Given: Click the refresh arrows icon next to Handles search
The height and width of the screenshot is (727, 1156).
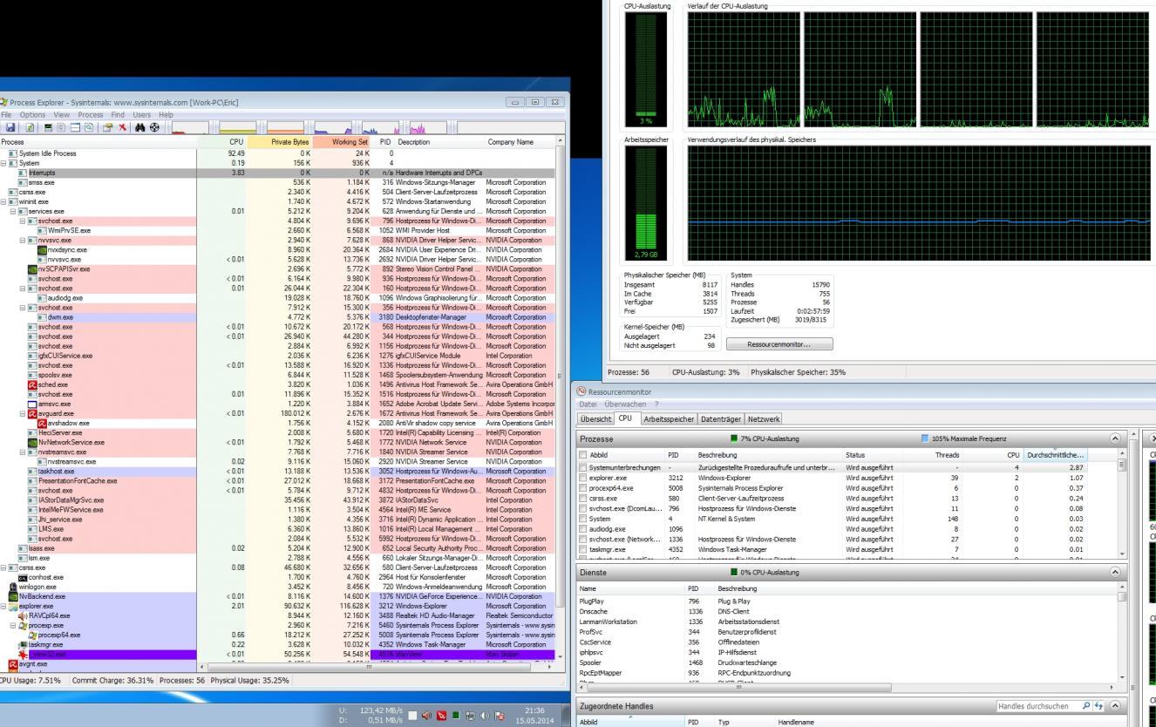Looking at the screenshot, I should (1098, 706).
